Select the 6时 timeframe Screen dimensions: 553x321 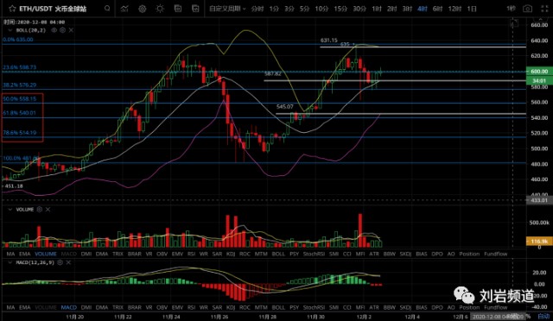point(437,9)
